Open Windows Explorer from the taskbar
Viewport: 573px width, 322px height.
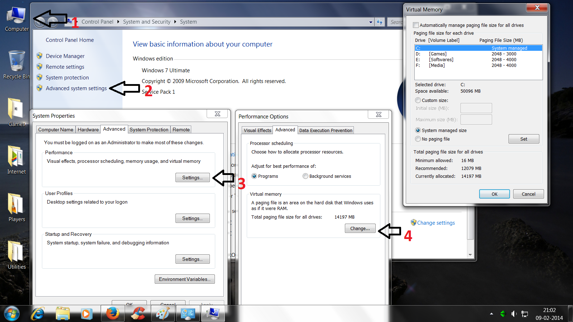63,314
